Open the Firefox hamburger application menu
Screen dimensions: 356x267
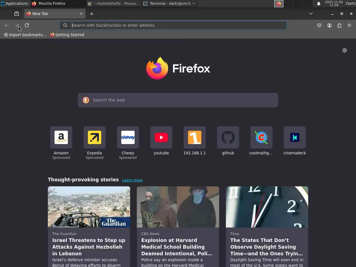coord(349,25)
